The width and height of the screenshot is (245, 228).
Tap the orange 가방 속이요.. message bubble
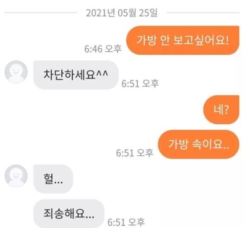coord(199,144)
